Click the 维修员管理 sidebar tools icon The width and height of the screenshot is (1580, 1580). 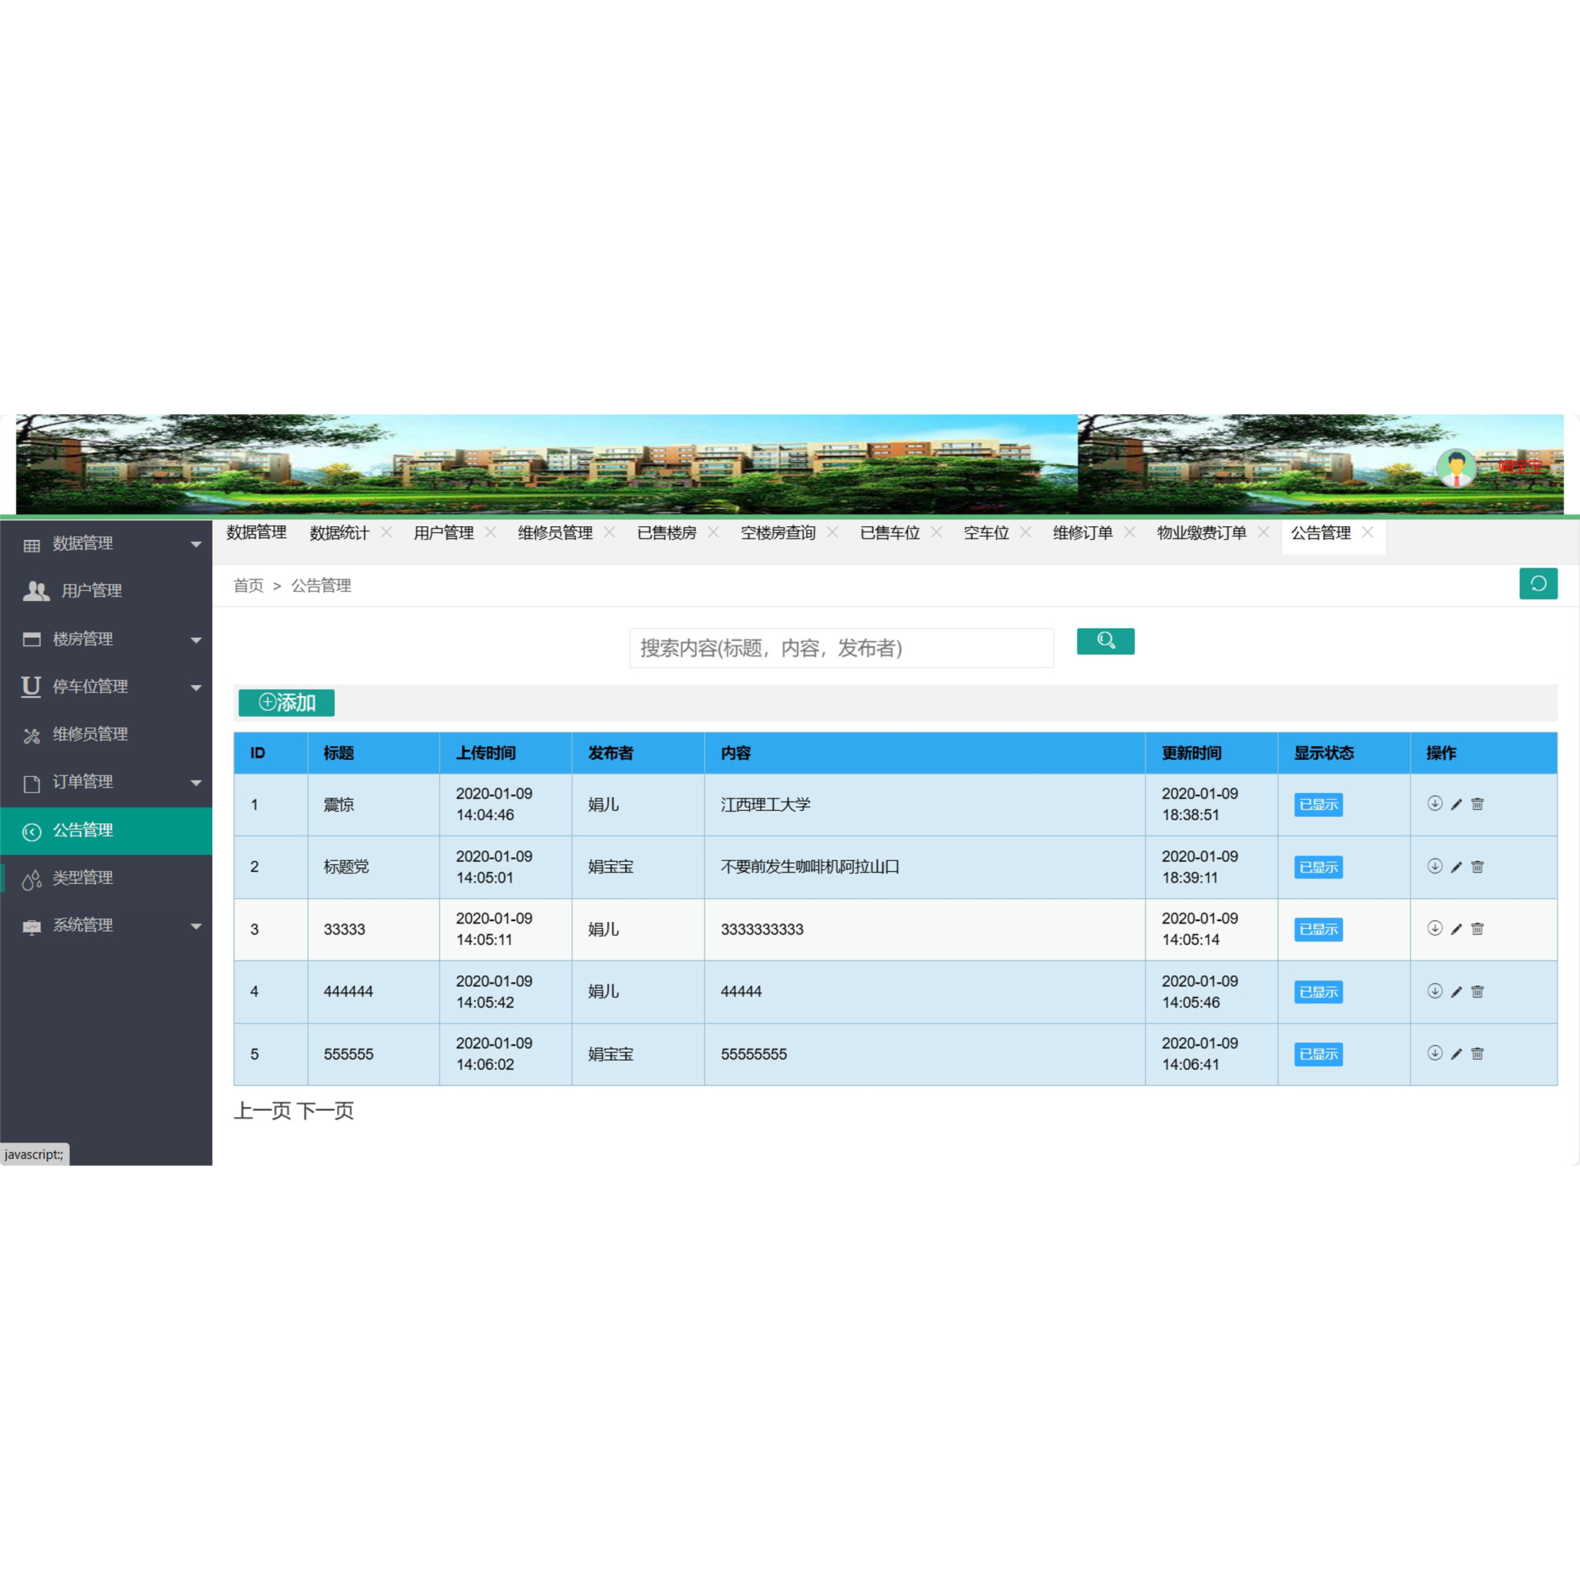coord(32,735)
